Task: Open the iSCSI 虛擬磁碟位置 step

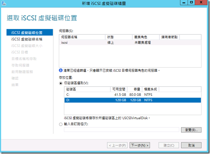Action: click(x=30, y=32)
